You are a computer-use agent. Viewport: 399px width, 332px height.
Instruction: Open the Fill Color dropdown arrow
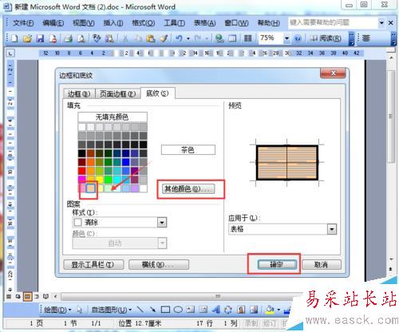[279, 310]
